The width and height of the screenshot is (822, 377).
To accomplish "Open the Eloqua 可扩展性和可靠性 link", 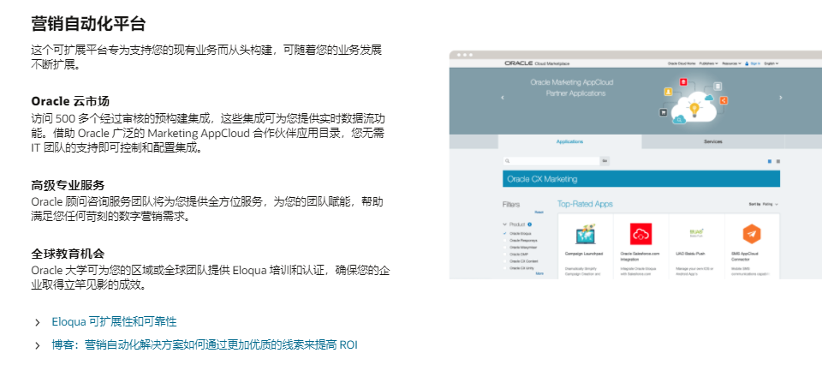I will (x=114, y=322).
